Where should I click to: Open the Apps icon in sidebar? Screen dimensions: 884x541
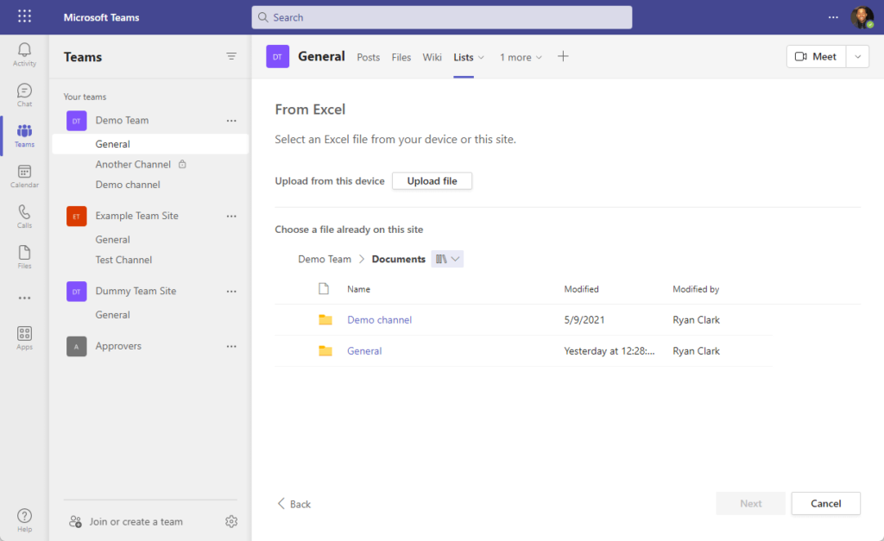24,338
